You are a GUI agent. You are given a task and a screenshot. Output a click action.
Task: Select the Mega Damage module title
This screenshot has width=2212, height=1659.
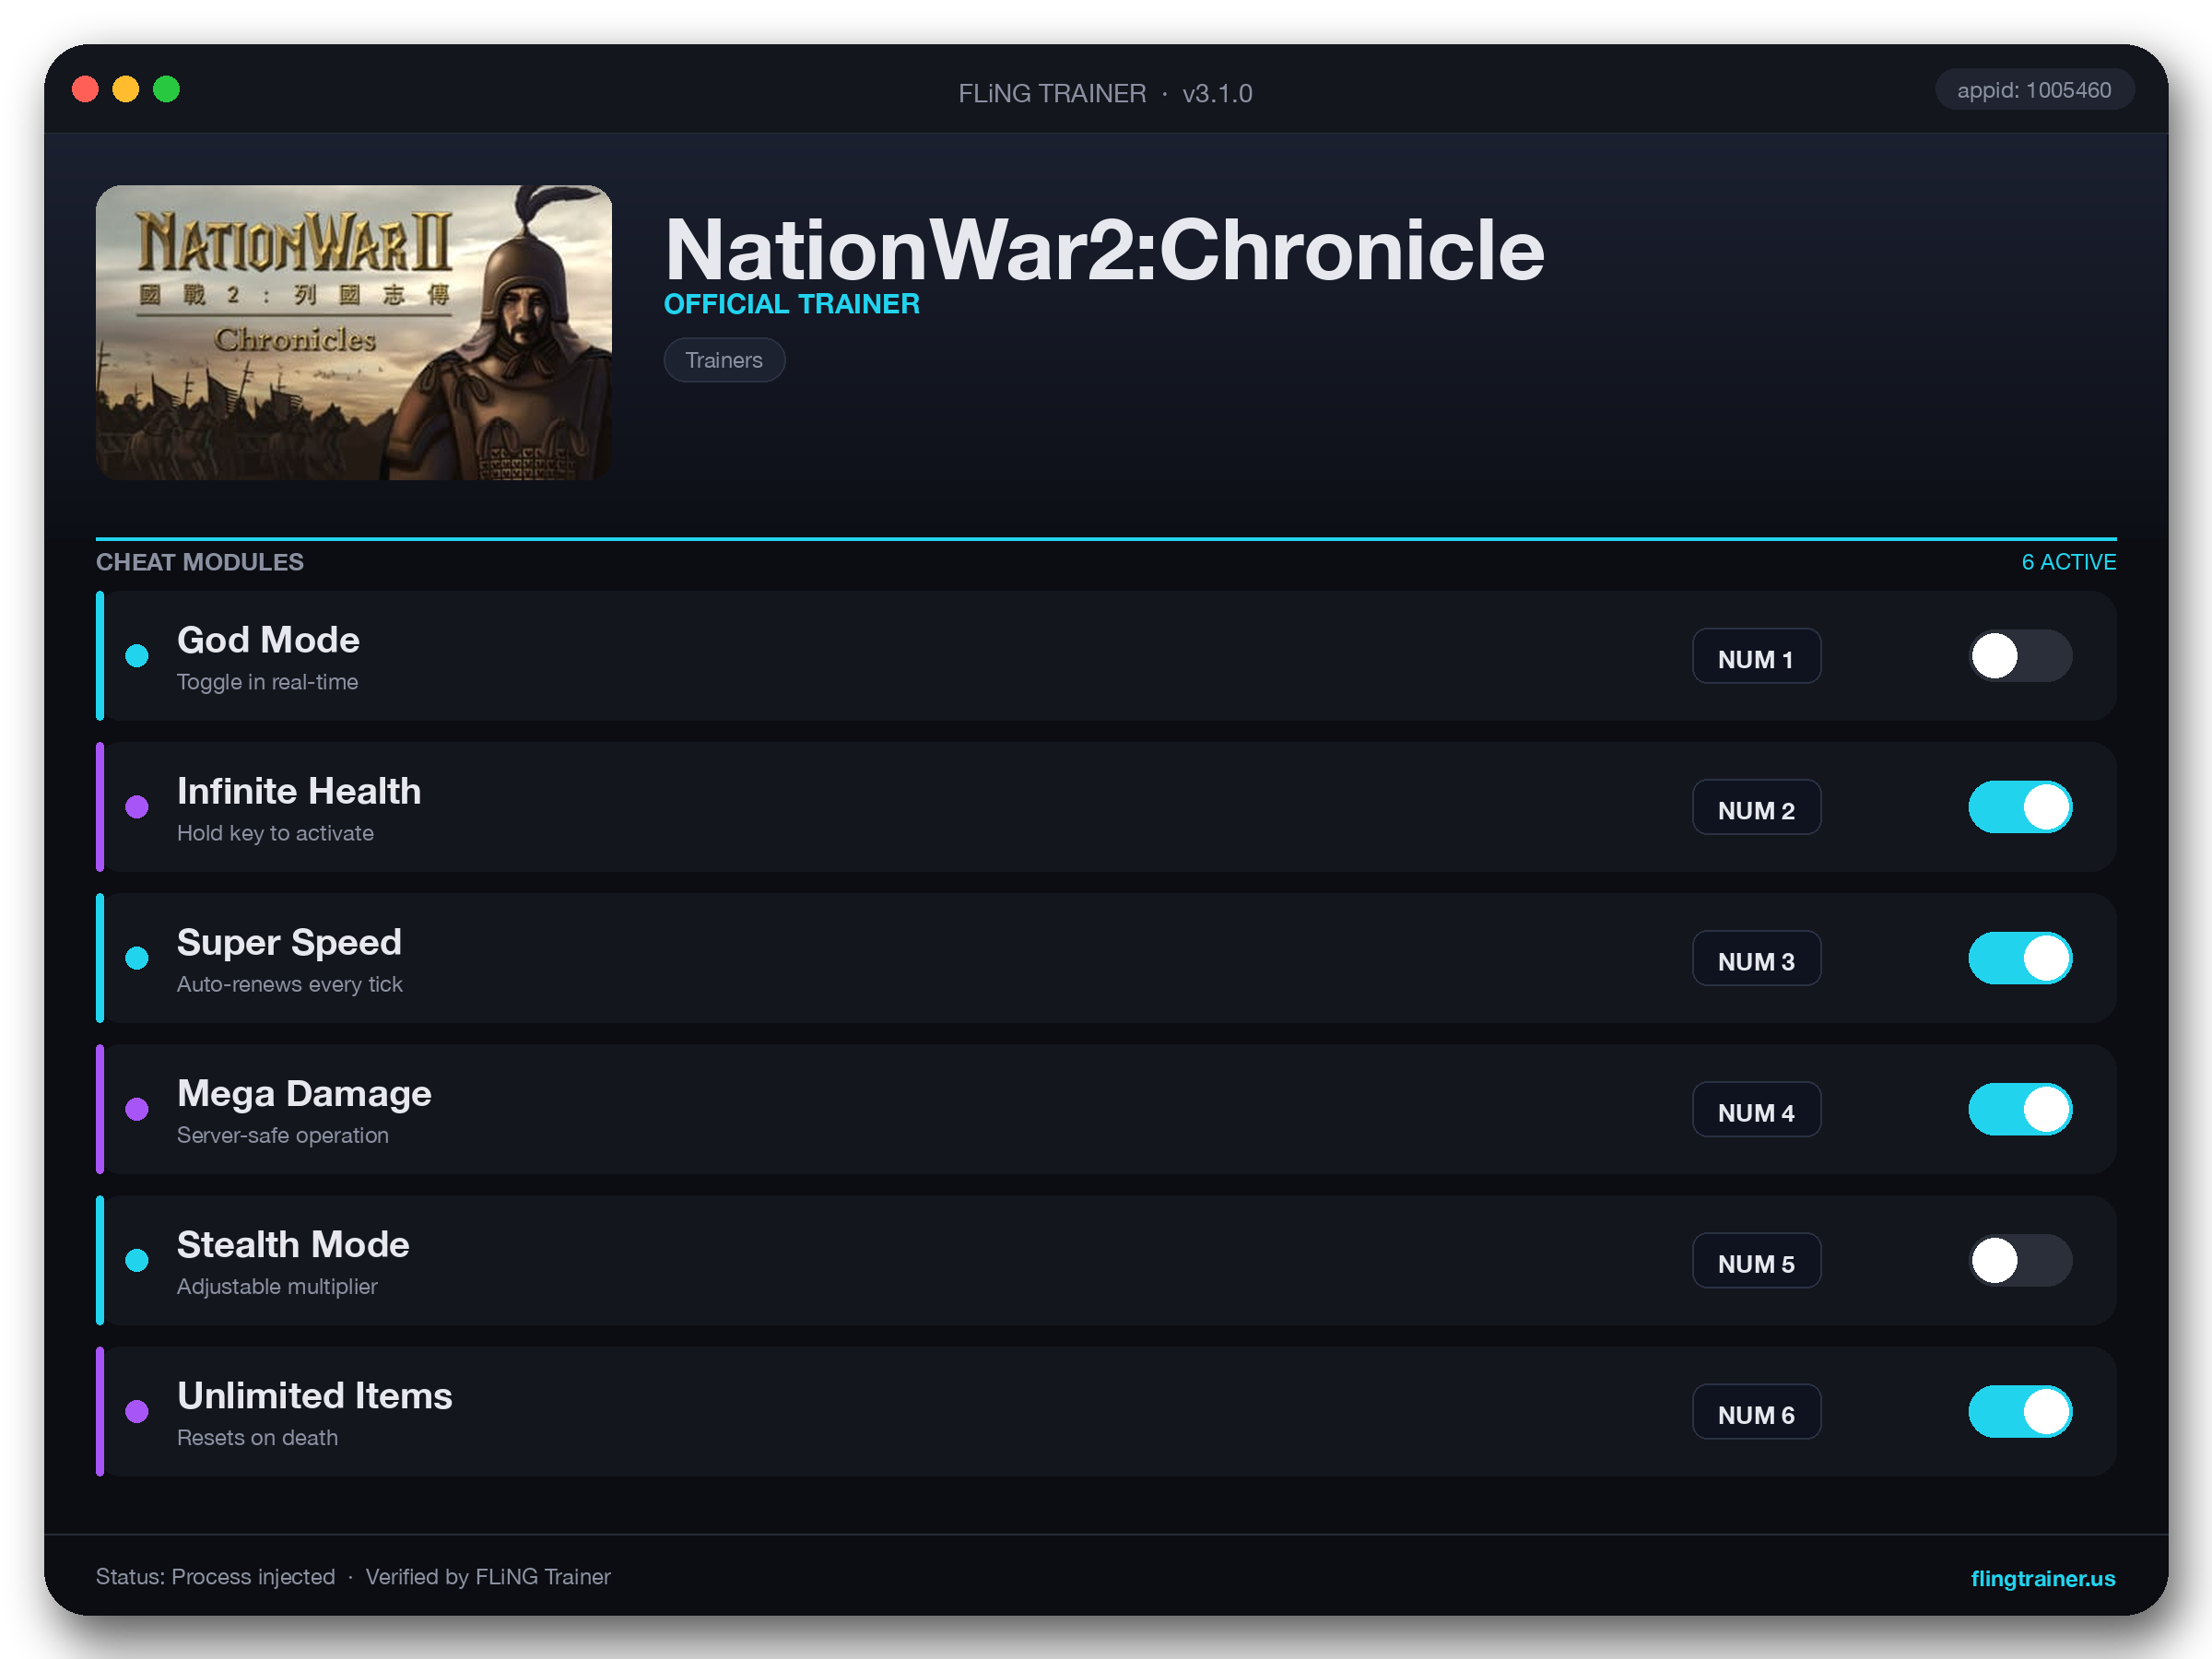pyautogui.click(x=304, y=1094)
